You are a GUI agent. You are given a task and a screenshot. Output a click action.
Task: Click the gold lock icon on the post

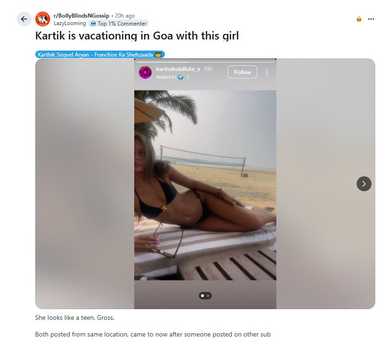point(359,19)
